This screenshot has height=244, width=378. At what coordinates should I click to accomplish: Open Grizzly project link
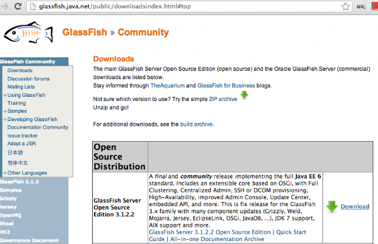click(x=8, y=199)
